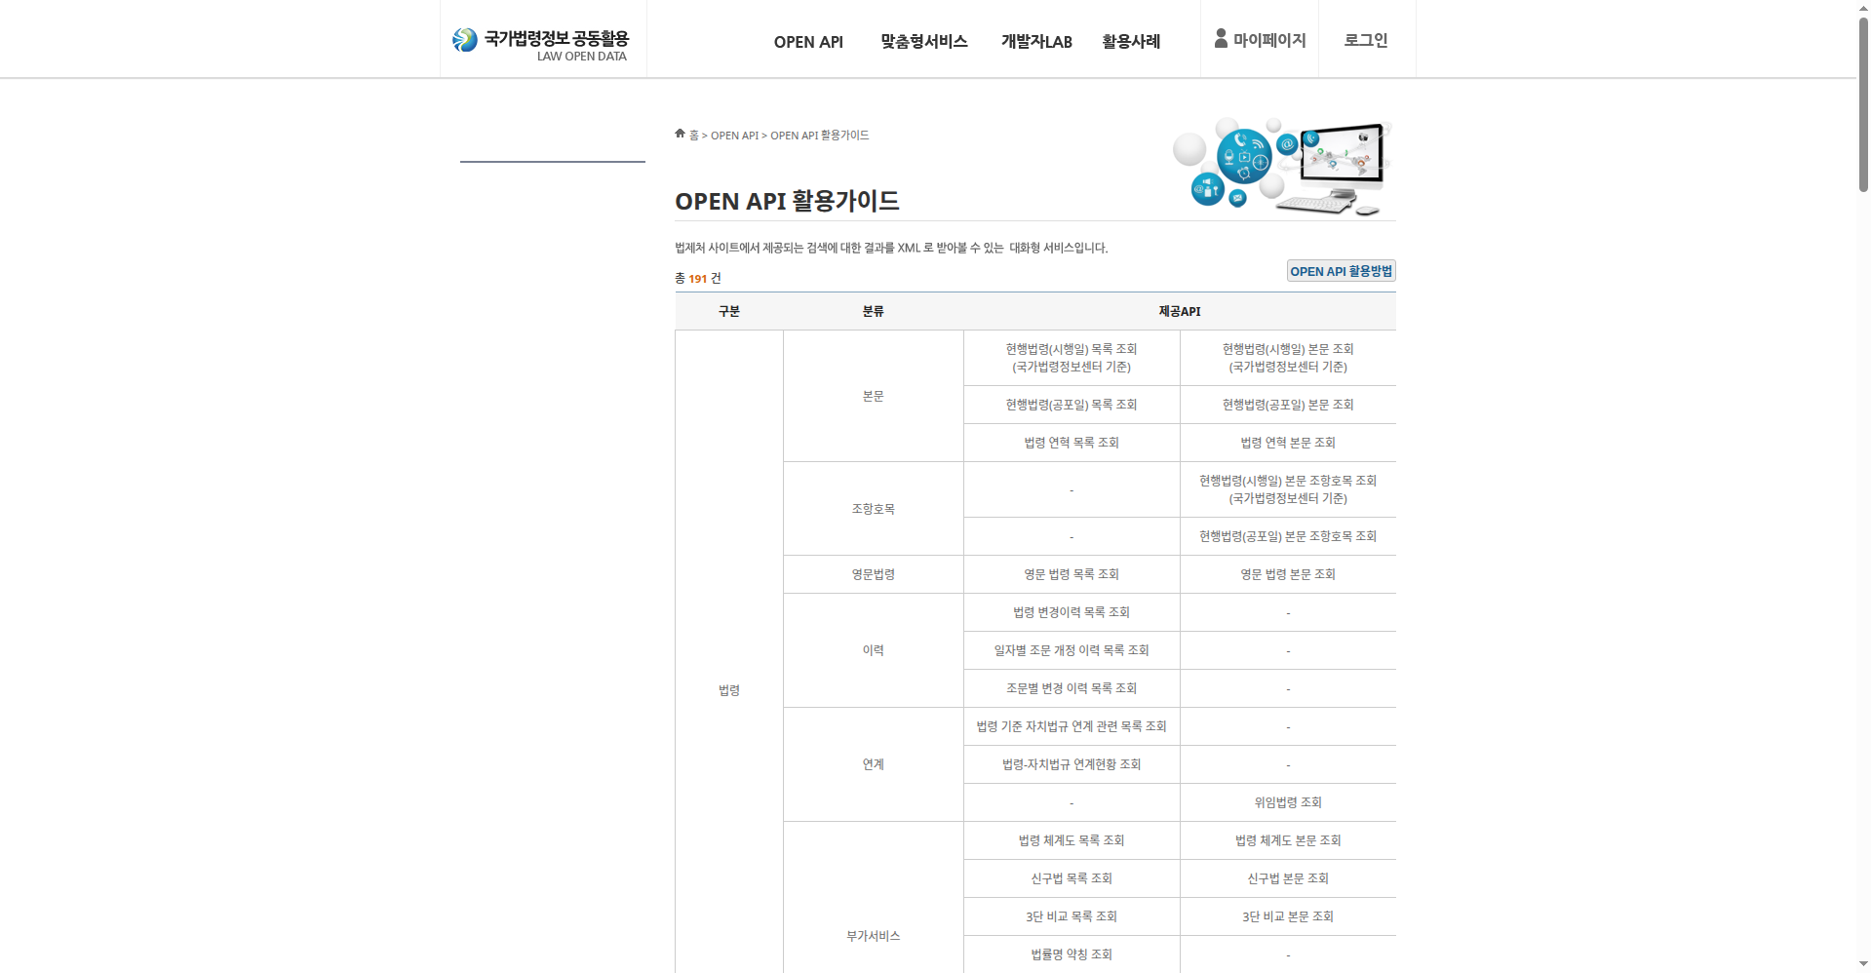
Task: Click OPEN API in the breadcrumb
Action: [734, 136]
